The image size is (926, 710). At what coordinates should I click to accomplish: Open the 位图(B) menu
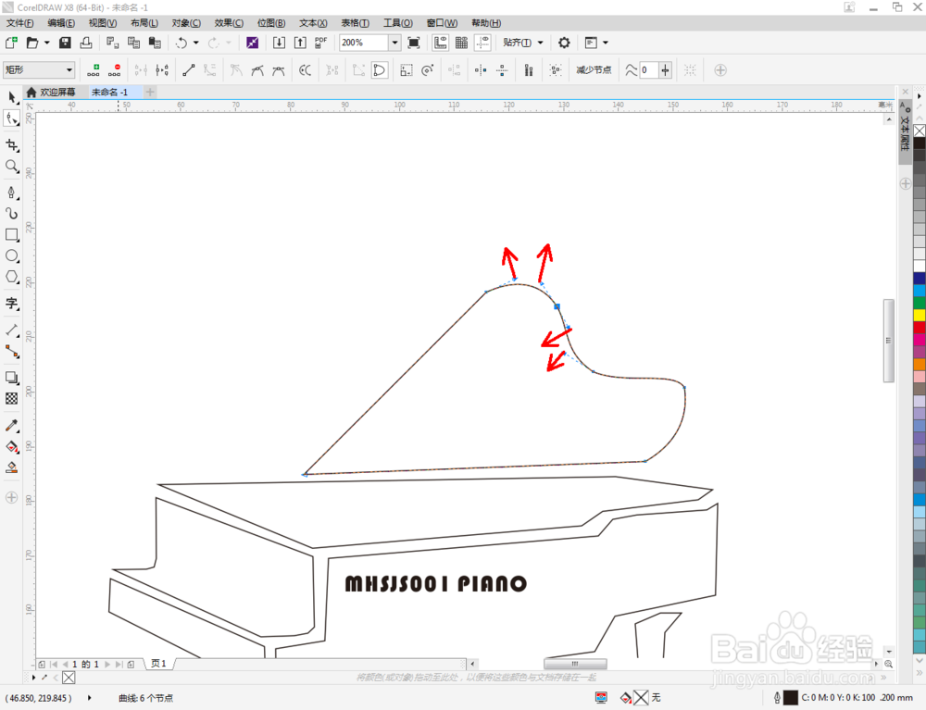click(x=271, y=23)
